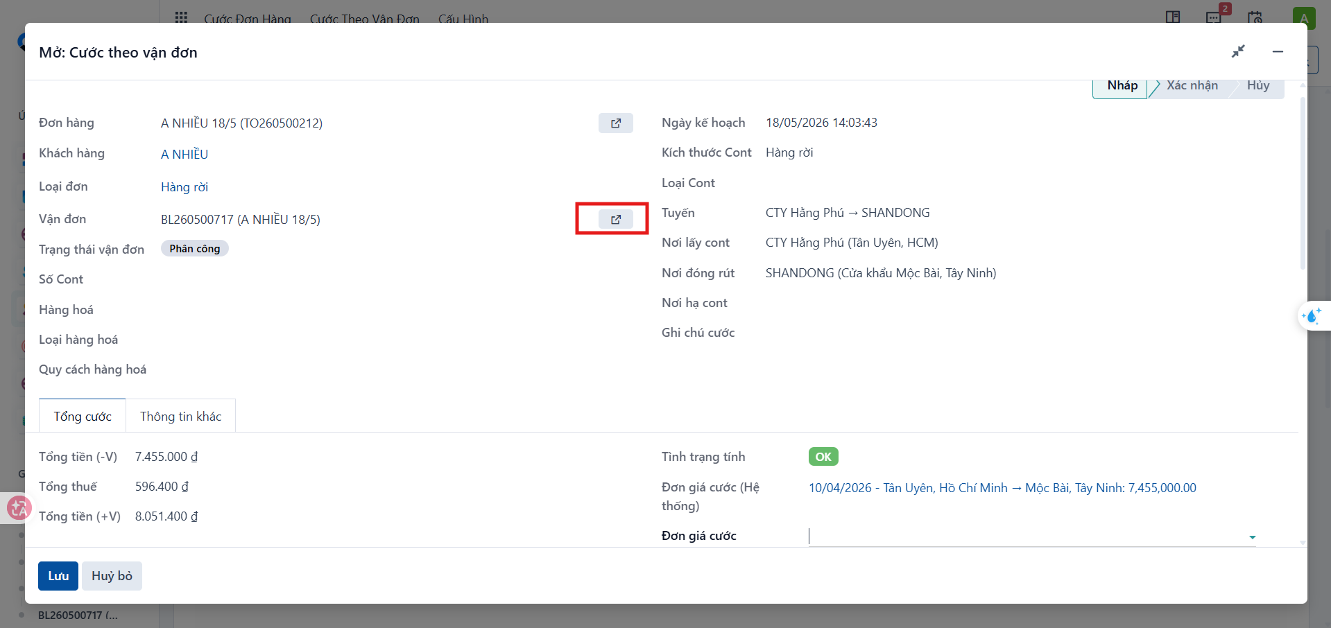Image resolution: width=1331 pixels, height=628 pixels.
Task: Click the total amount 7.455.000 ₫
Action: (x=166, y=457)
